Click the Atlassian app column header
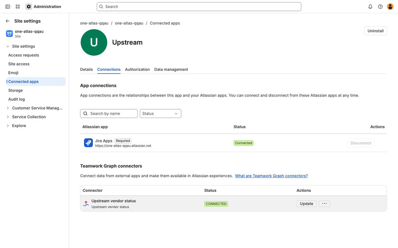Viewport: 398px width, 248px height. [x=95, y=127]
